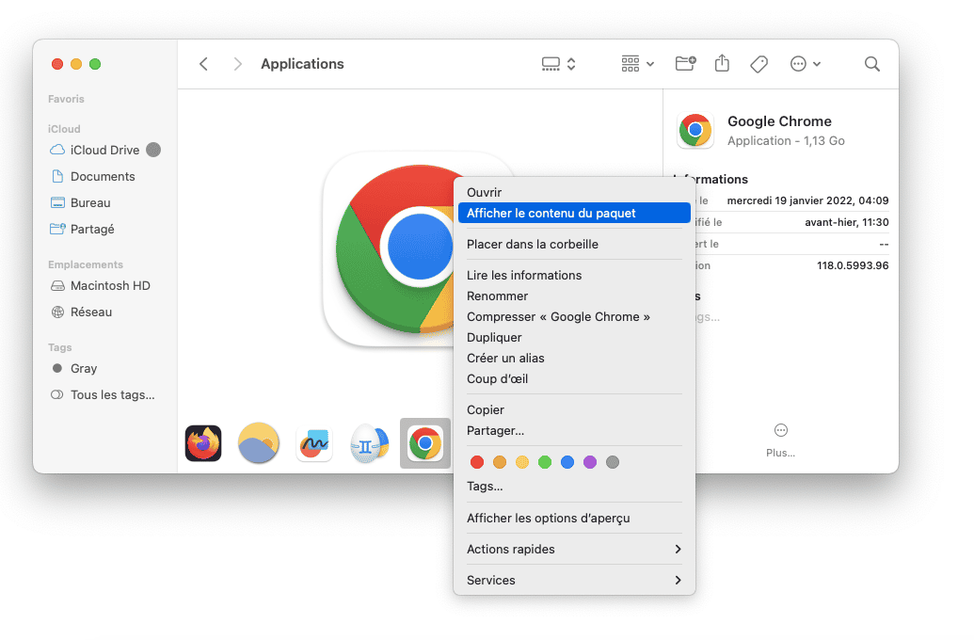The image size is (974, 640).
Task: Click the large Chrome preview image
Action: [395, 248]
